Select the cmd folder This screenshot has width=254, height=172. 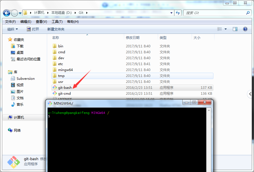pyautogui.click(x=132, y=52)
